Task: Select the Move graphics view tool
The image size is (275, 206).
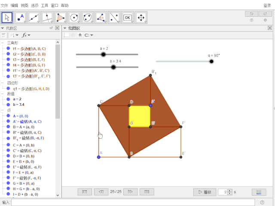Action: [x=141, y=18]
